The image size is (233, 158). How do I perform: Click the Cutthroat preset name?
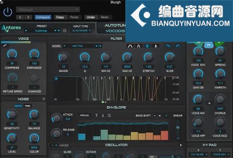[41, 31]
